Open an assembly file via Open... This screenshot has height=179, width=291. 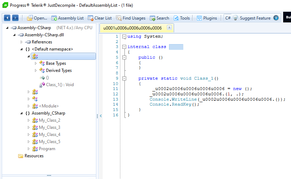point(37,18)
